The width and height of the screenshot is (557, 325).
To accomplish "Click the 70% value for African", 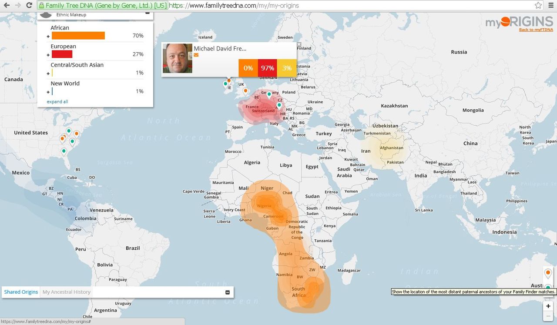I will pyautogui.click(x=138, y=36).
